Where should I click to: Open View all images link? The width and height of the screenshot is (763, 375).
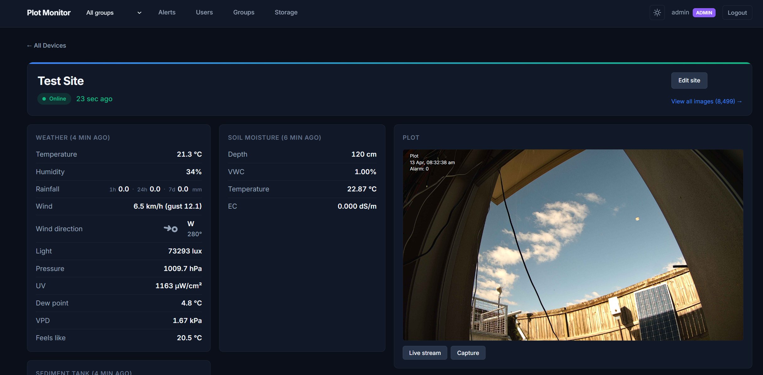706,101
